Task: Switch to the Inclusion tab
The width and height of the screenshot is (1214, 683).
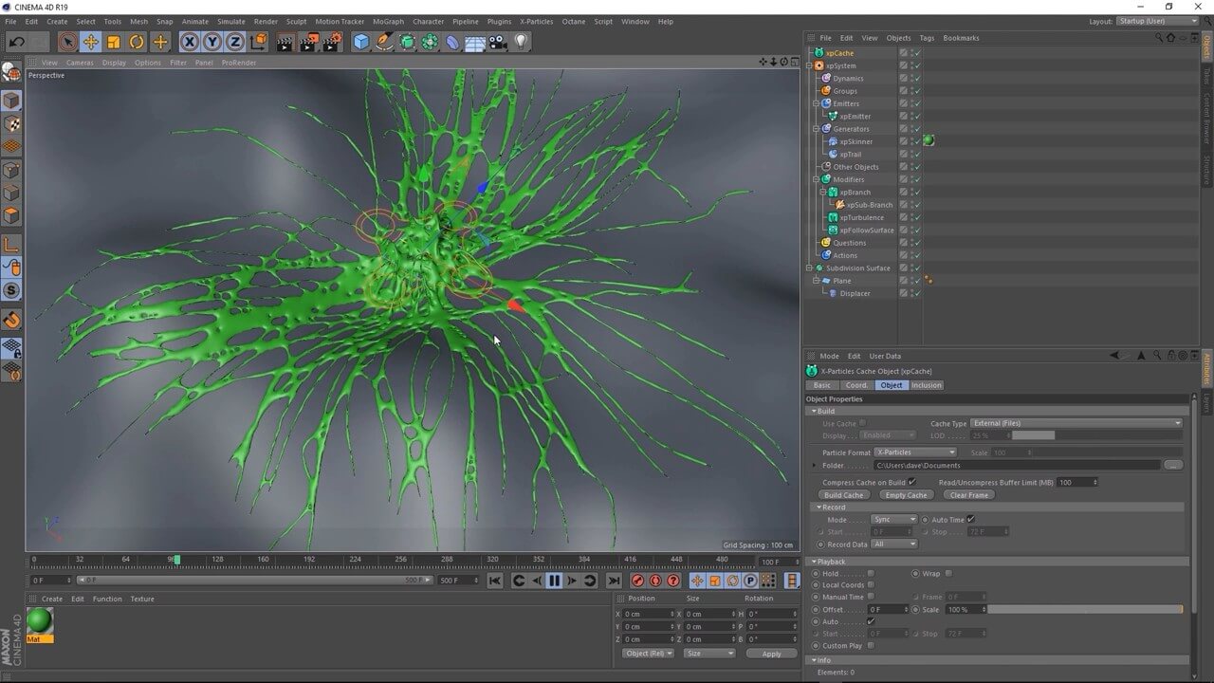Action: tap(927, 385)
